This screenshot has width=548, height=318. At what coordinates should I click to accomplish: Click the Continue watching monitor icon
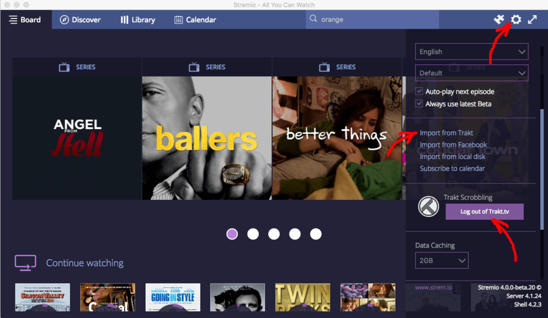coord(26,263)
